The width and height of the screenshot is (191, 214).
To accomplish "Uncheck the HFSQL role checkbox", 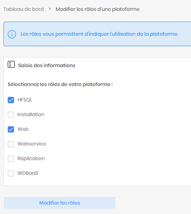I will point(11,100).
